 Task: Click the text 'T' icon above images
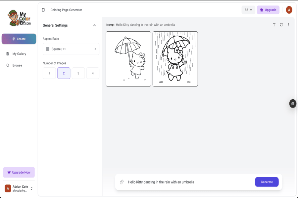274,25
